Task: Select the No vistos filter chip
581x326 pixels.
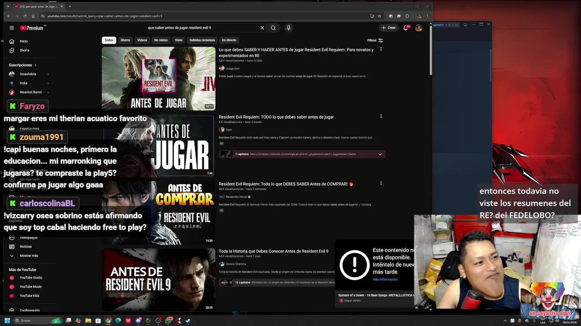Action: point(161,40)
